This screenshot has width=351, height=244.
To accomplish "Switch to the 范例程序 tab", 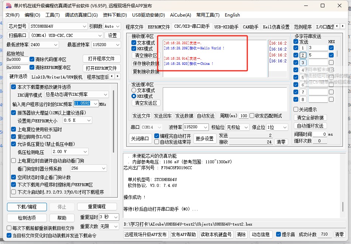I will click(303, 27).
